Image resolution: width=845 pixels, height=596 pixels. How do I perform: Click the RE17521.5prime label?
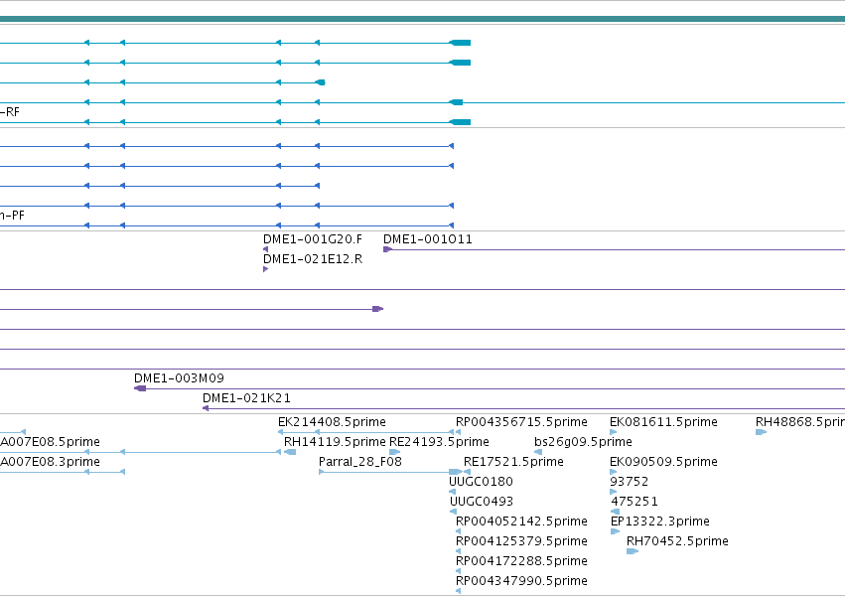point(513,462)
